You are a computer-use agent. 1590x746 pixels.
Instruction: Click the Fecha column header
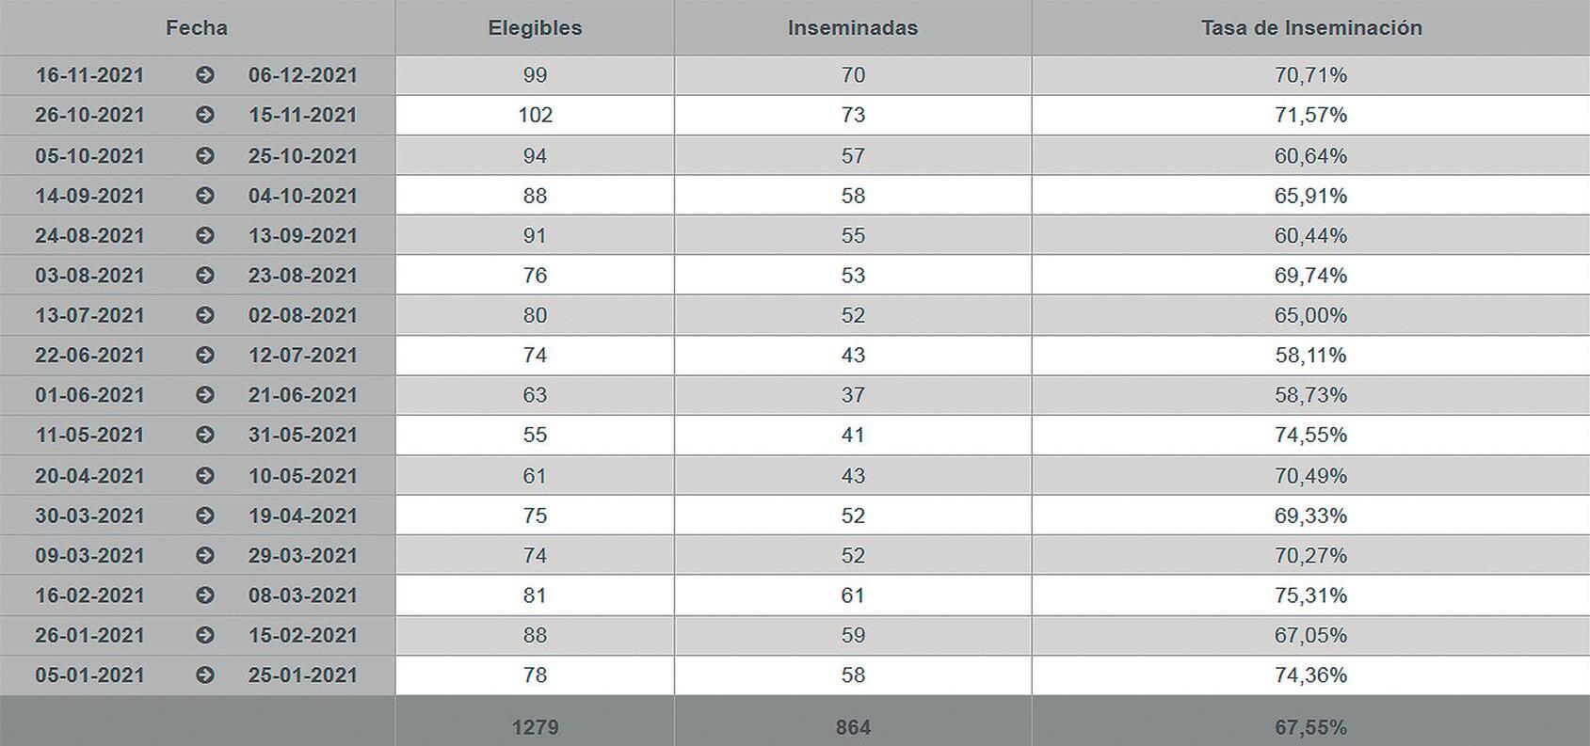(x=197, y=28)
